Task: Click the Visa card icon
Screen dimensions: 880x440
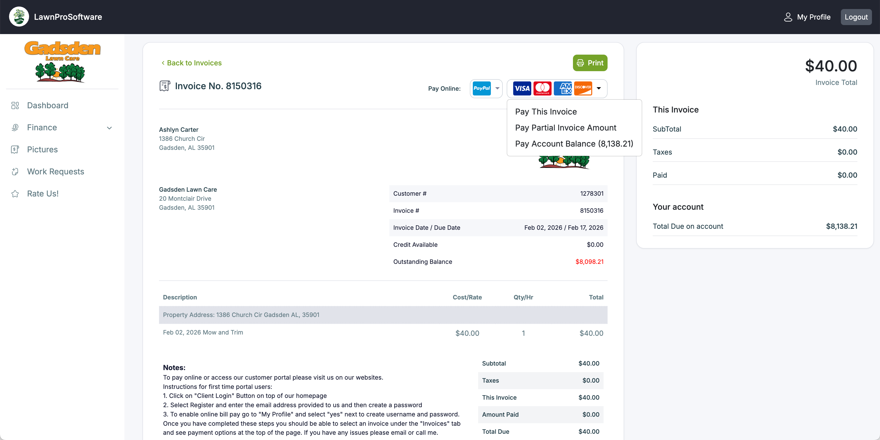Action: tap(522, 88)
